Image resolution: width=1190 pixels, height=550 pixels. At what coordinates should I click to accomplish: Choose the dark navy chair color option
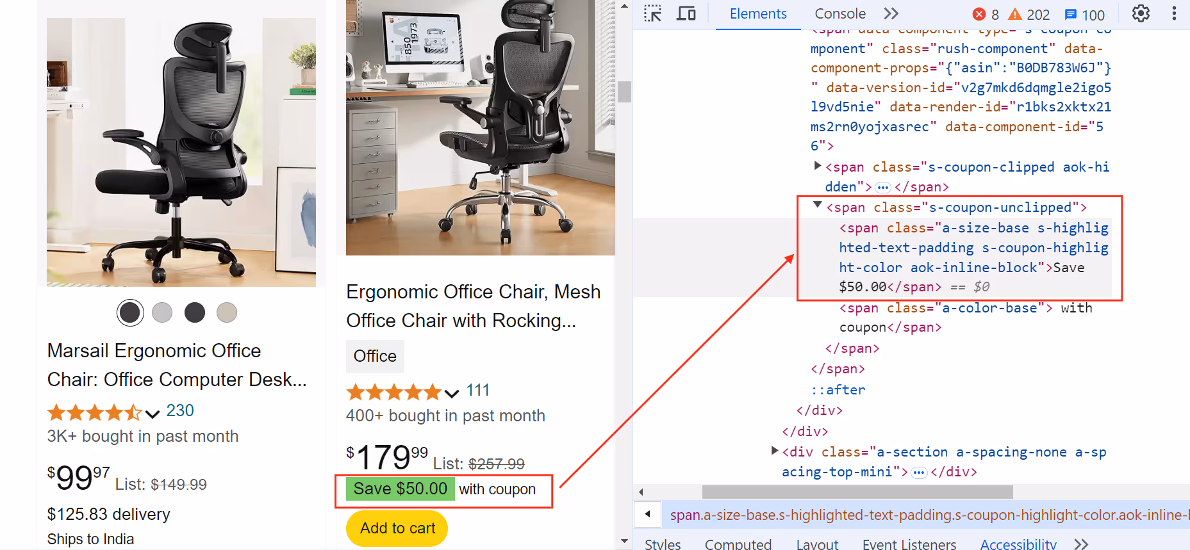(x=195, y=312)
